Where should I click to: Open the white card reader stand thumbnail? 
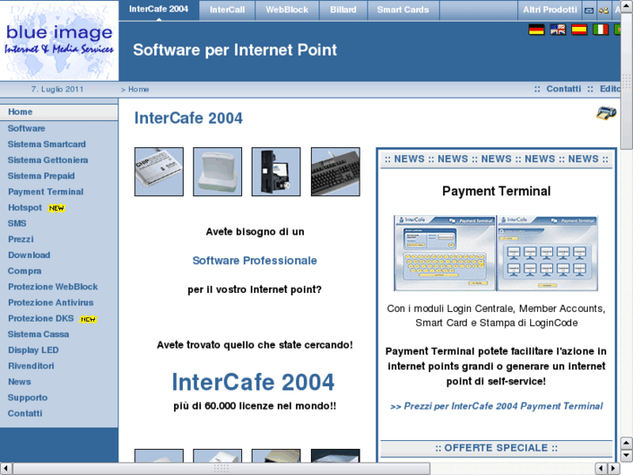point(217,172)
